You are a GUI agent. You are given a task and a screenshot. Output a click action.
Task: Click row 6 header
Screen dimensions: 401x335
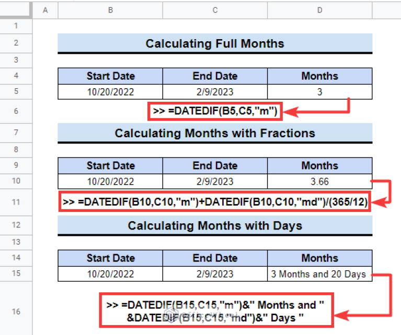(16, 111)
